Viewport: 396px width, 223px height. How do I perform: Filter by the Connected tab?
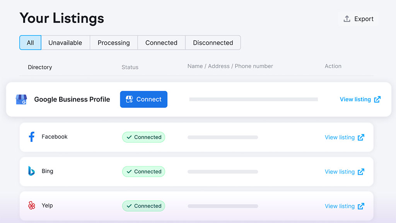click(x=161, y=43)
